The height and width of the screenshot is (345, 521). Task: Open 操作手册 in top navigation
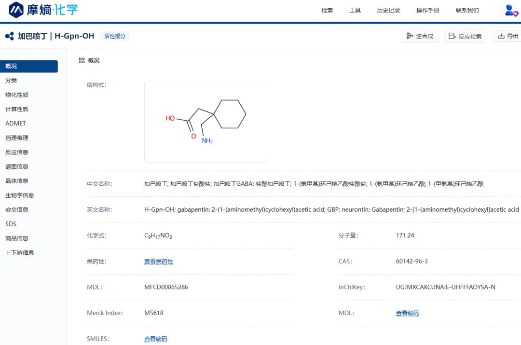point(428,10)
